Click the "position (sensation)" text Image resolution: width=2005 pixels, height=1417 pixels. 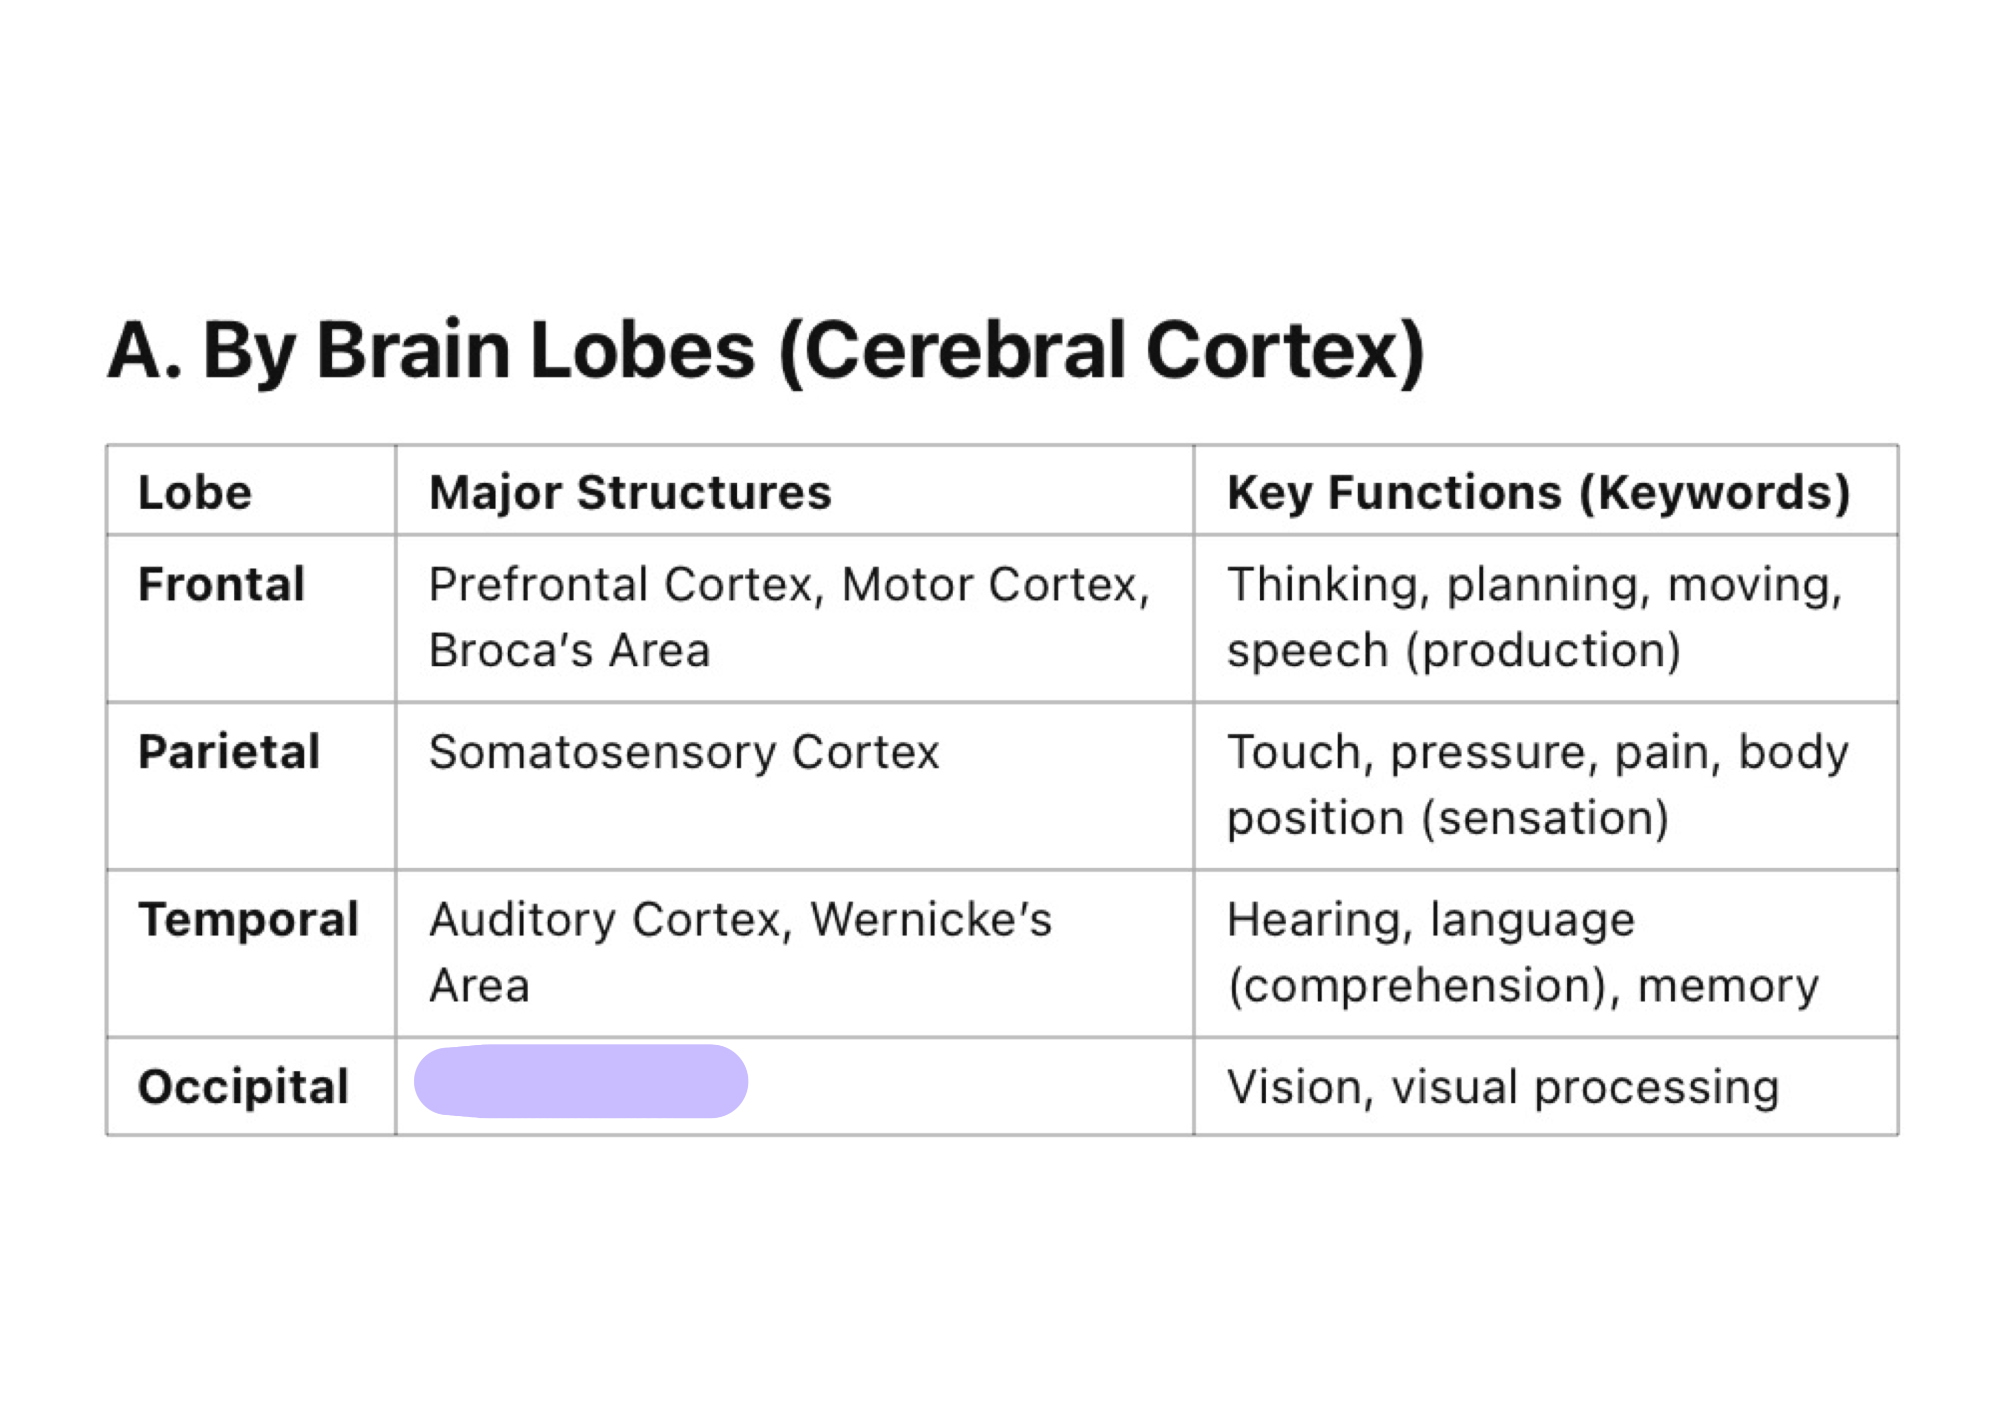coord(1447,818)
